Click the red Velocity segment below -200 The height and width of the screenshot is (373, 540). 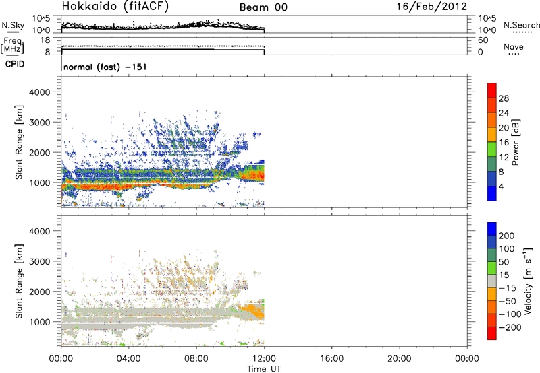492,333
